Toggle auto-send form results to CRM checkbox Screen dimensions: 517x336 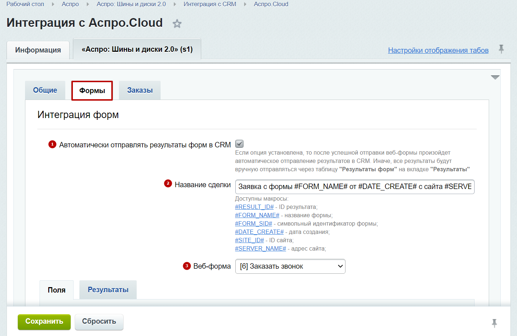[239, 144]
